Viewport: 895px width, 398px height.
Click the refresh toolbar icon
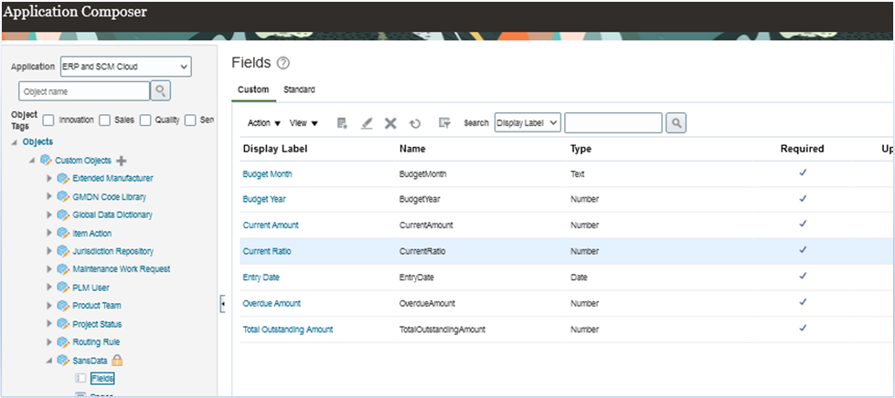(x=415, y=122)
